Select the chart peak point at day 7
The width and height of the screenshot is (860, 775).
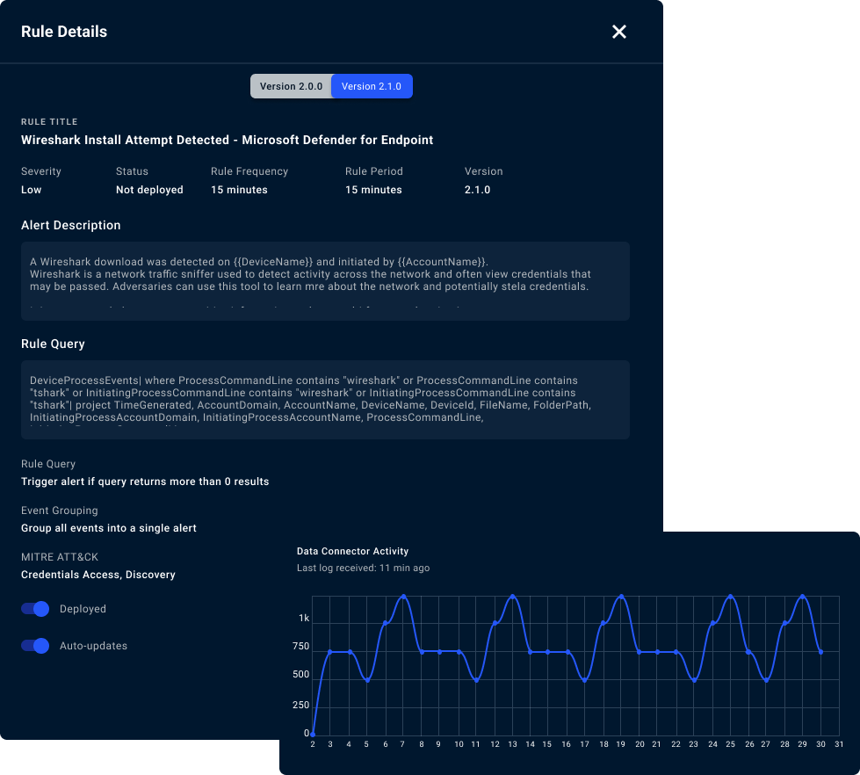[x=403, y=597]
